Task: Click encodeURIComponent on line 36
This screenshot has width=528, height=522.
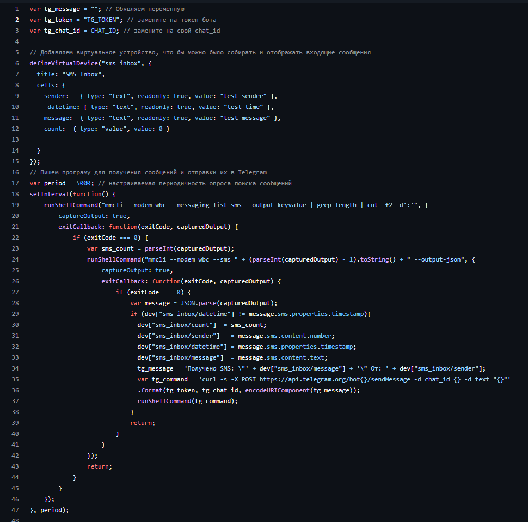Action: click(277, 390)
